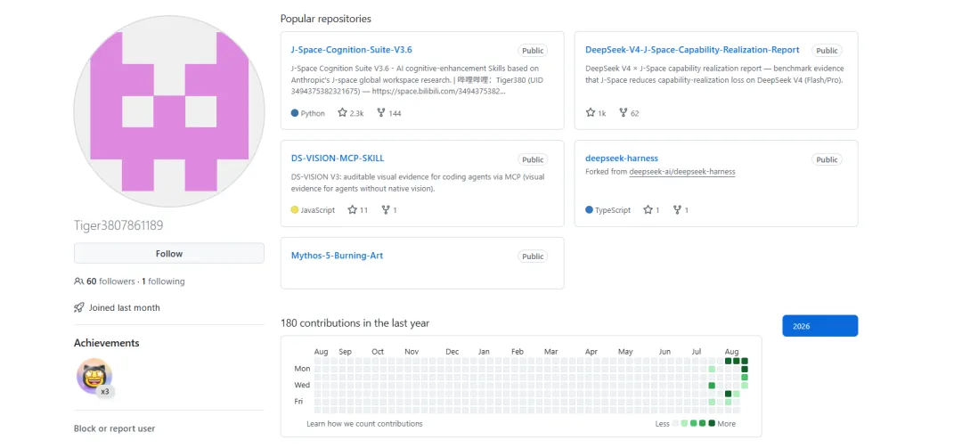Click the pink pixel avatar image

[x=169, y=111]
